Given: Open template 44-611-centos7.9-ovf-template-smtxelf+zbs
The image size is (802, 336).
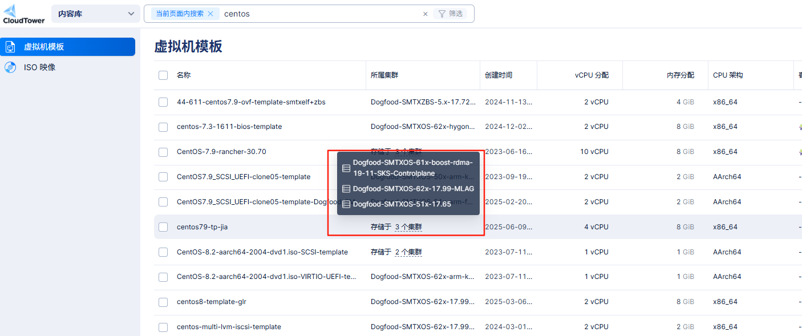Looking at the screenshot, I should [x=251, y=102].
